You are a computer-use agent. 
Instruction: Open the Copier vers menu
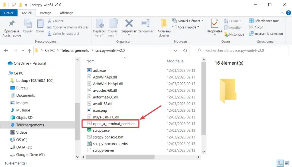click(x=113, y=28)
